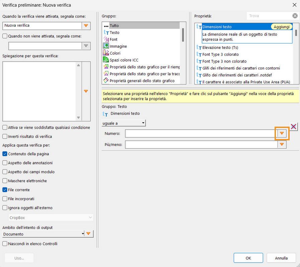Click in the Numero input field
This screenshot has height=267, width=300.
coord(201,133)
